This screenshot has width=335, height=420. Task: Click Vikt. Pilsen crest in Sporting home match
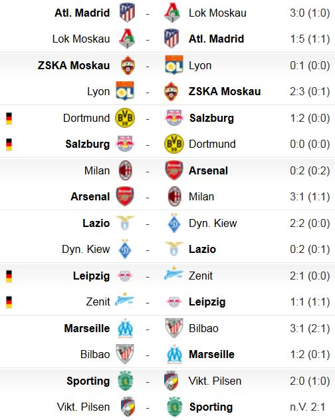pyautogui.click(x=171, y=380)
